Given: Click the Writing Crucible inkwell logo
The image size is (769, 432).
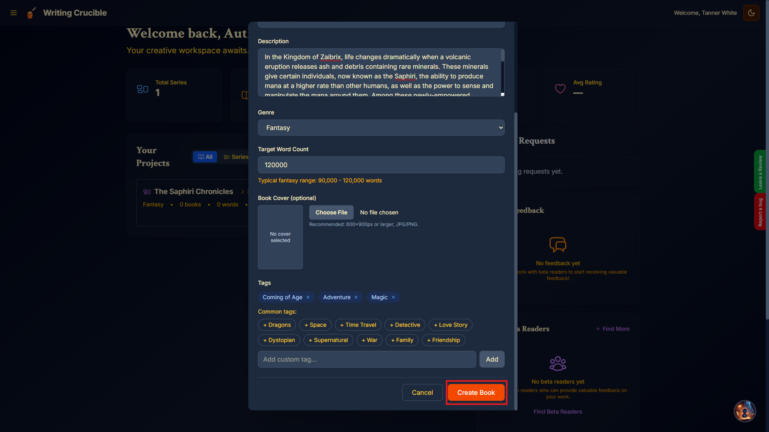Looking at the screenshot, I should pyautogui.click(x=32, y=13).
